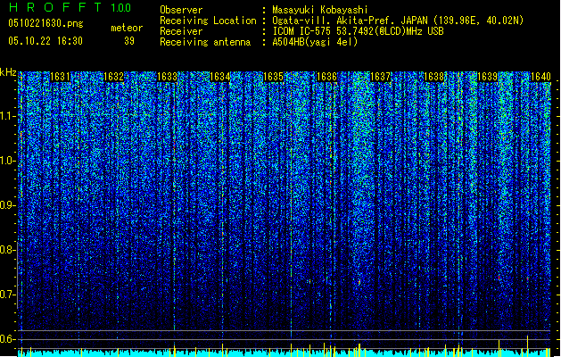Screen dimensions: 561x357
Task: Click the meteor count label
Action: coord(127,28)
